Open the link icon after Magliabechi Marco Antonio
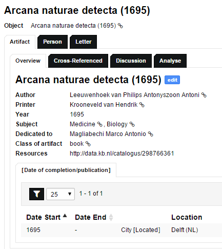The height and width of the screenshot is (249, 222). pos(151,134)
